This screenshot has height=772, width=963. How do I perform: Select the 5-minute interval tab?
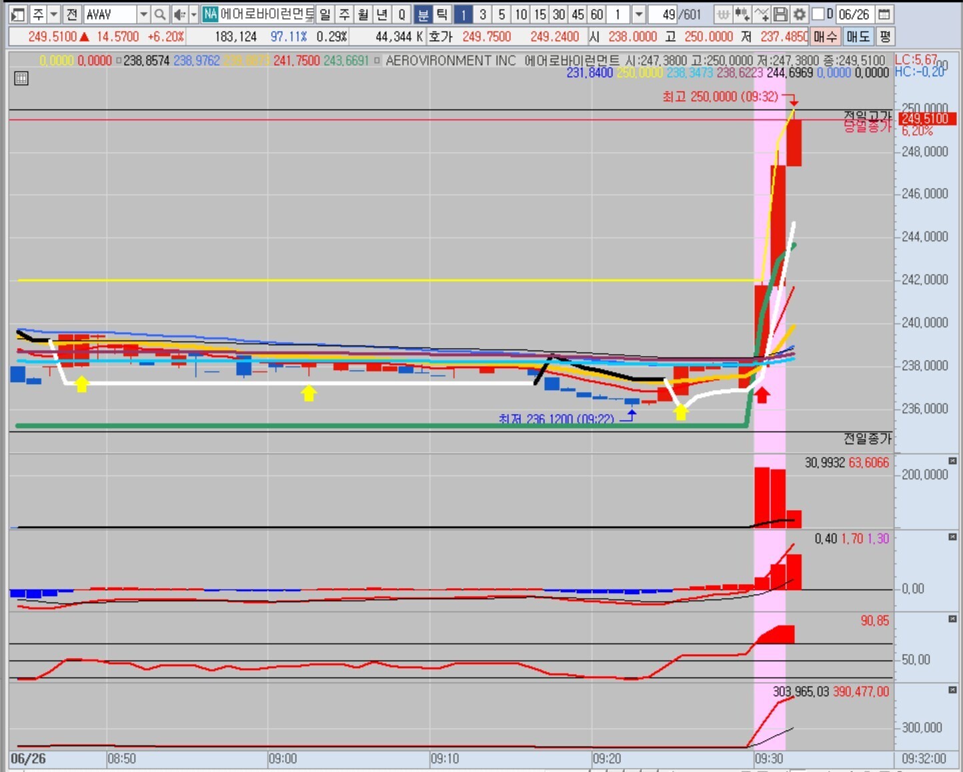click(502, 14)
